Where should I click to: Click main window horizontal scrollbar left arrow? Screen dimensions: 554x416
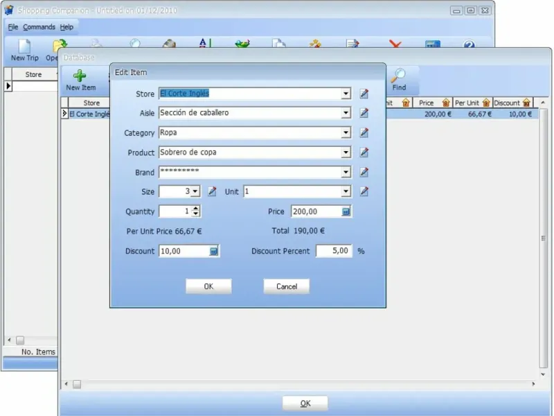(x=9, y=340)
